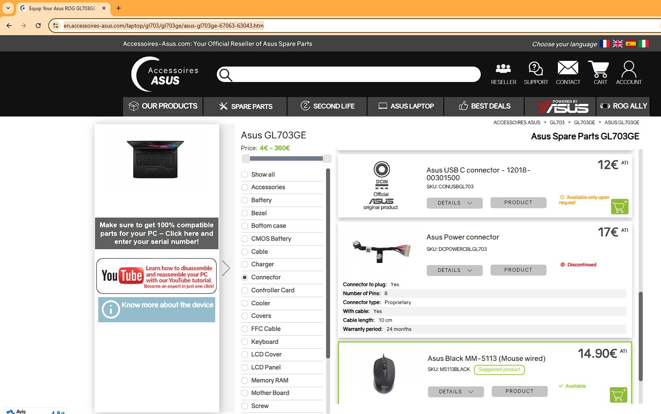
Task: Add Asus Black MM-5113 mouse to cart
Action: (x=618, y=395)
